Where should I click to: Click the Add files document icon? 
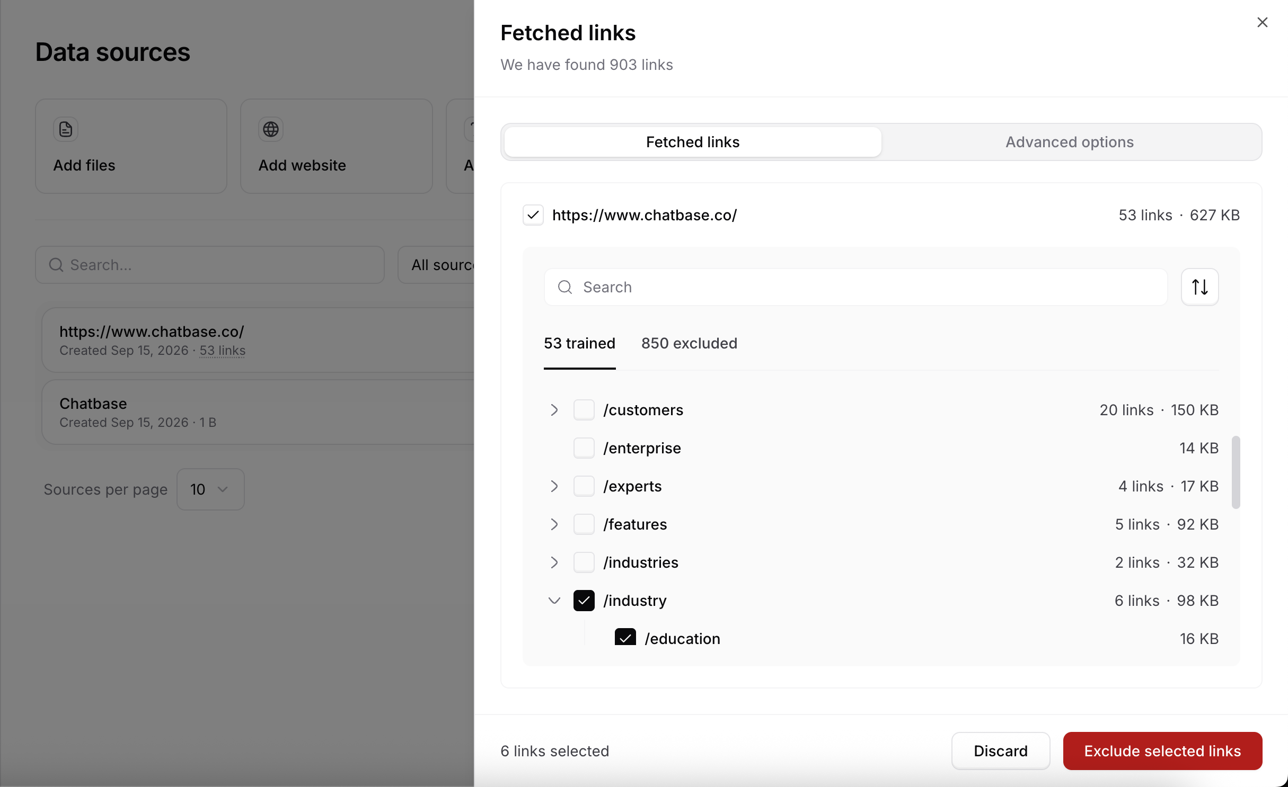66,129
